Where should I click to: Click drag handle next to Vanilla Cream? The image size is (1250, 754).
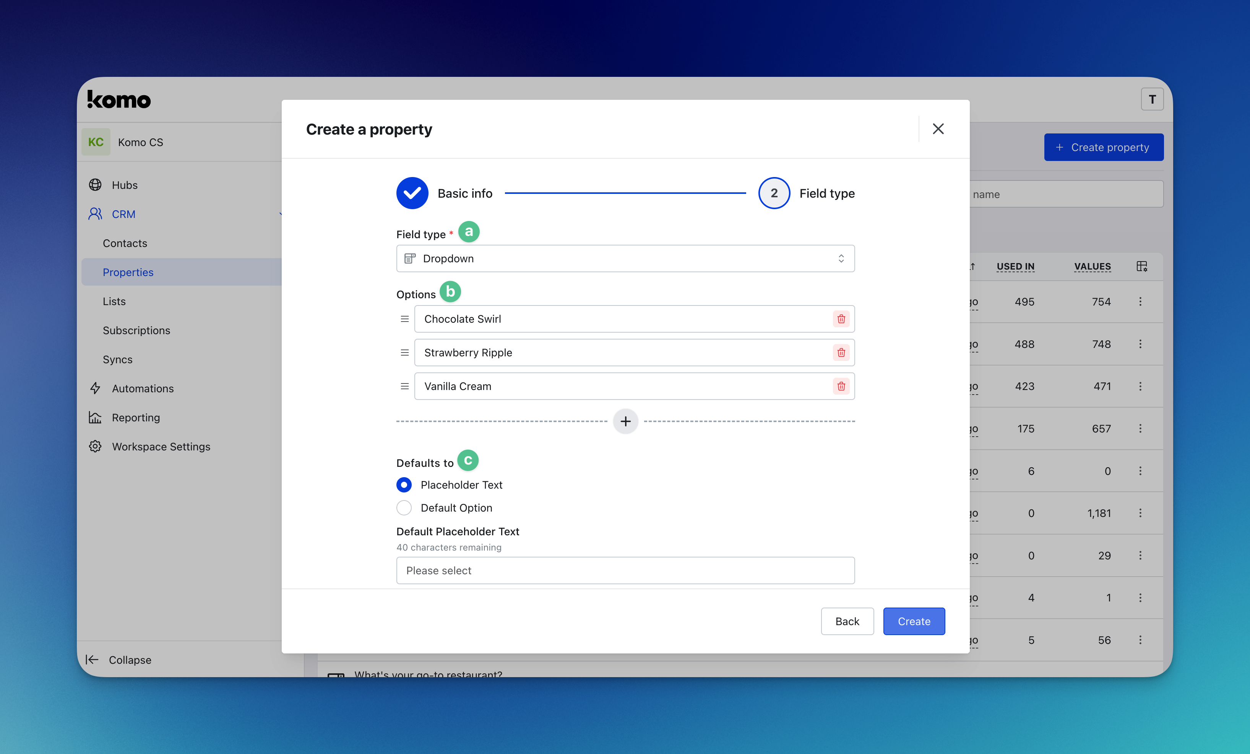[x=404, y=386]
